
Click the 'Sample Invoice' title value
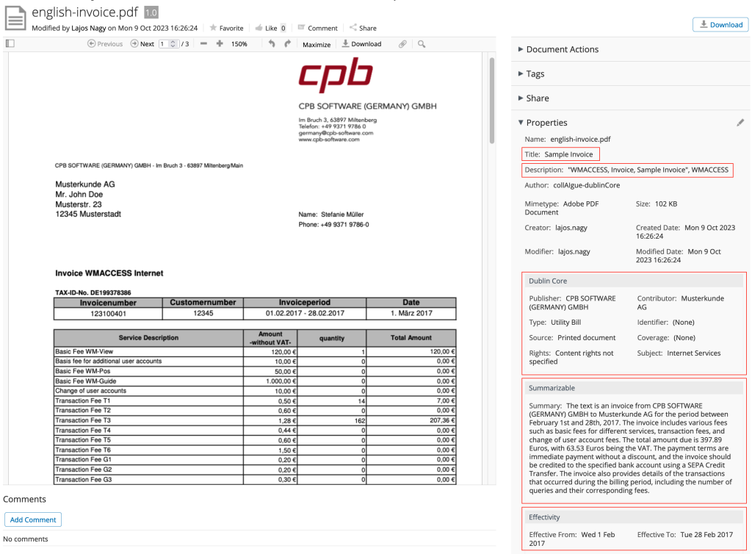pos(568,154)
